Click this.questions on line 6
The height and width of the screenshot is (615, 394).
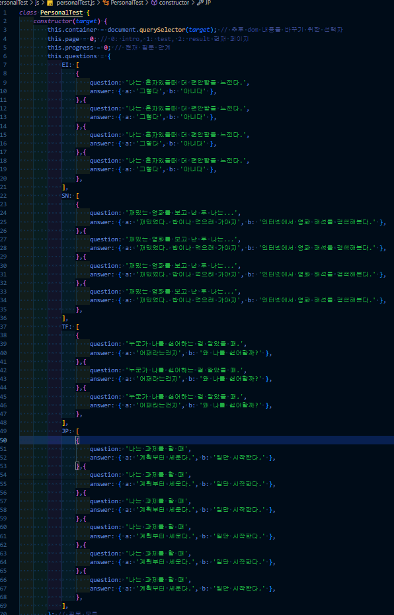pos(72,56)
